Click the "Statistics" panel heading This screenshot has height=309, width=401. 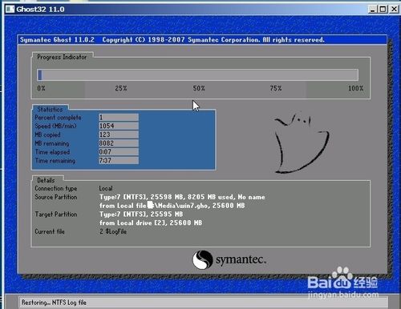pyautogui.click(x=50, y=109)
